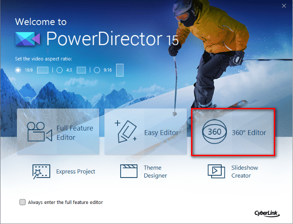Click the CyberLink logo
293x224 pixels.
point(267,214)
